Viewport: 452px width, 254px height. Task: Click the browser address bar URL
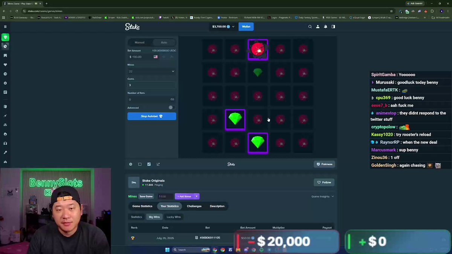(45, 11)
